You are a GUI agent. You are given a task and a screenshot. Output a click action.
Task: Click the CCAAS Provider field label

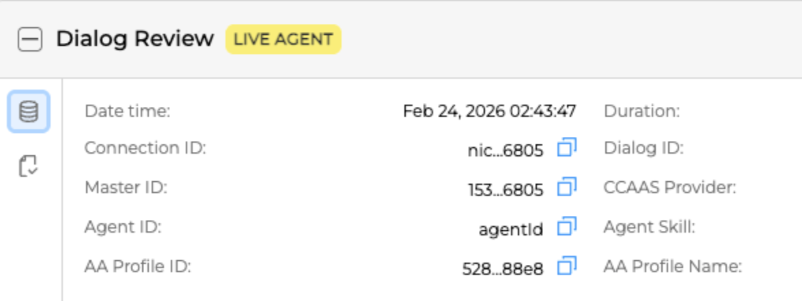[669, 187]
